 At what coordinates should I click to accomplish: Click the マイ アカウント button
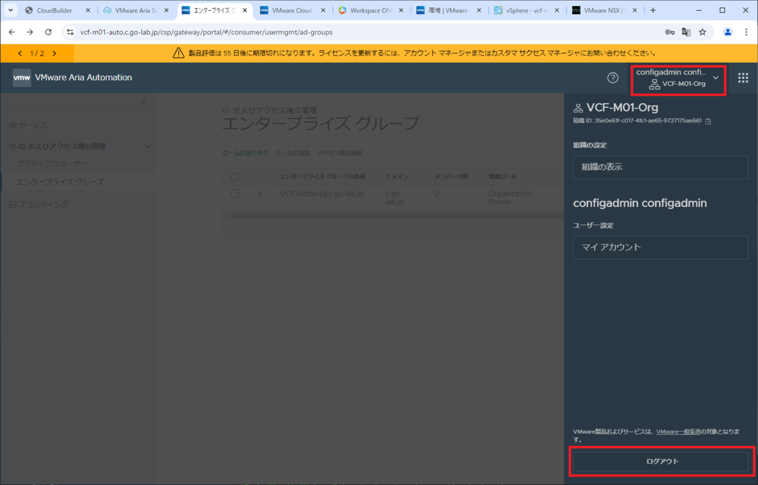(660, 247)
